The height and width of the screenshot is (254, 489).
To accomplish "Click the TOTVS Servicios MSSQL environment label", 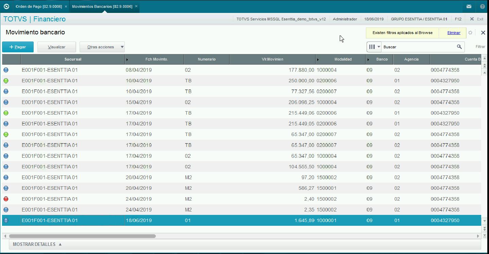I will tap(281, 19).
